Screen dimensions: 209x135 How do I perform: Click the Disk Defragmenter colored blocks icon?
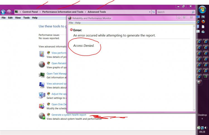click(42, 106)
